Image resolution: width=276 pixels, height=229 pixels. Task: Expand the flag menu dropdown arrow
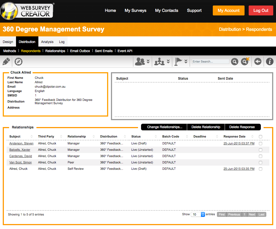click(186, 61)
